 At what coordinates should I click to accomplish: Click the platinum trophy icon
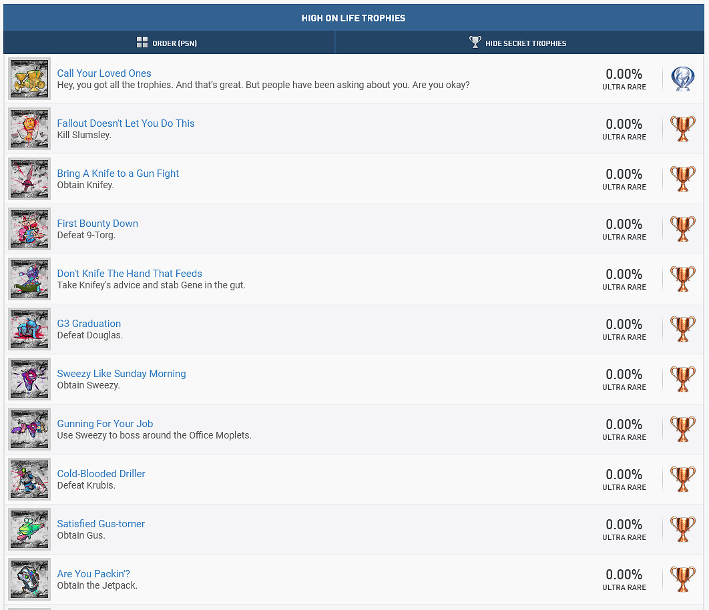(x=682, y=79)
